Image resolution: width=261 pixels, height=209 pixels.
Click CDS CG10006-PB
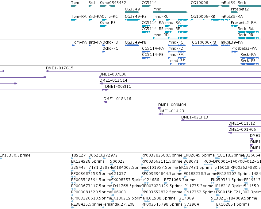[x=205, y=45]
